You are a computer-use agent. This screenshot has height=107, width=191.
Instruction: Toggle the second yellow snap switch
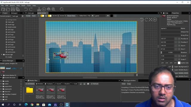click(x=50, y=16)
